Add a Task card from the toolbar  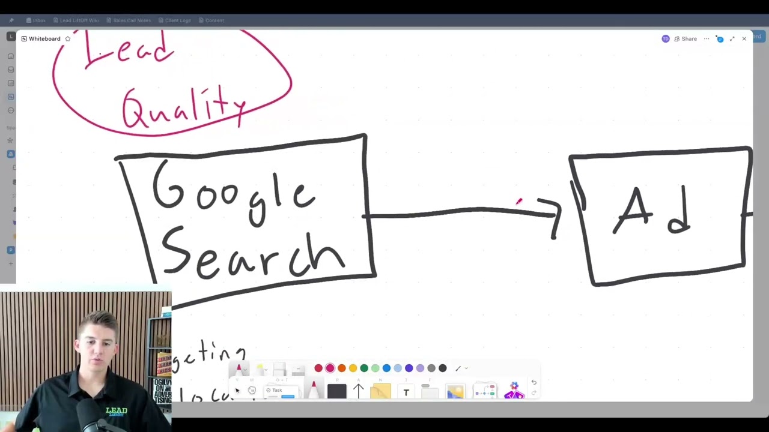pos(282,392)
